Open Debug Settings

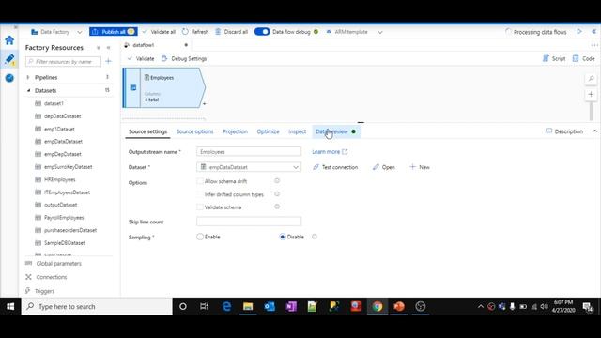184,58
